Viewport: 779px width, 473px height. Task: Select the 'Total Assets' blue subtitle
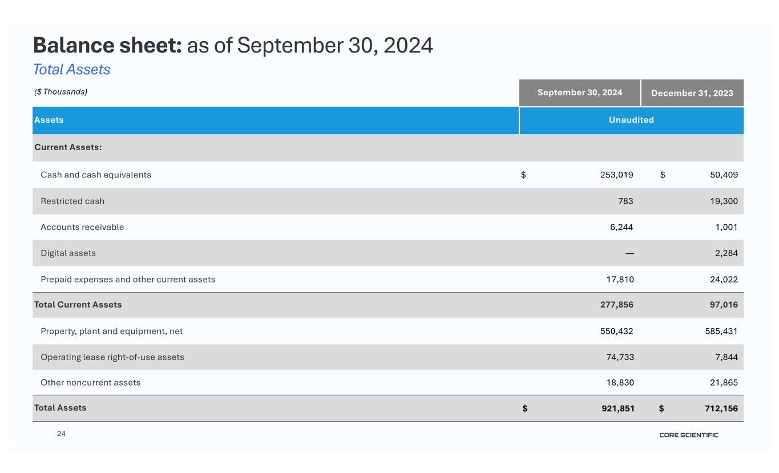tap(71, 70)
